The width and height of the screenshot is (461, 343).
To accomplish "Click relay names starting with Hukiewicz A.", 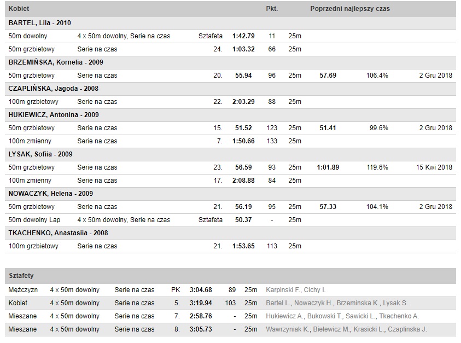I will coord(342,316).
